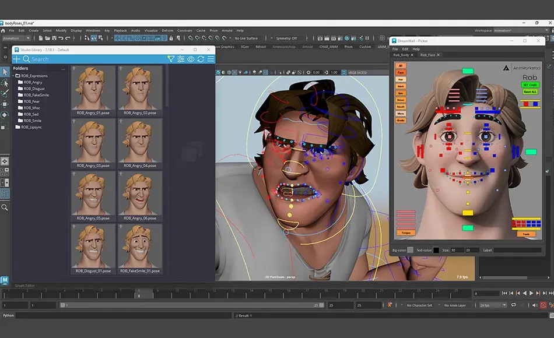
Task: Click the Reset ALL button in DreamWall Picker
Action: 531,91
